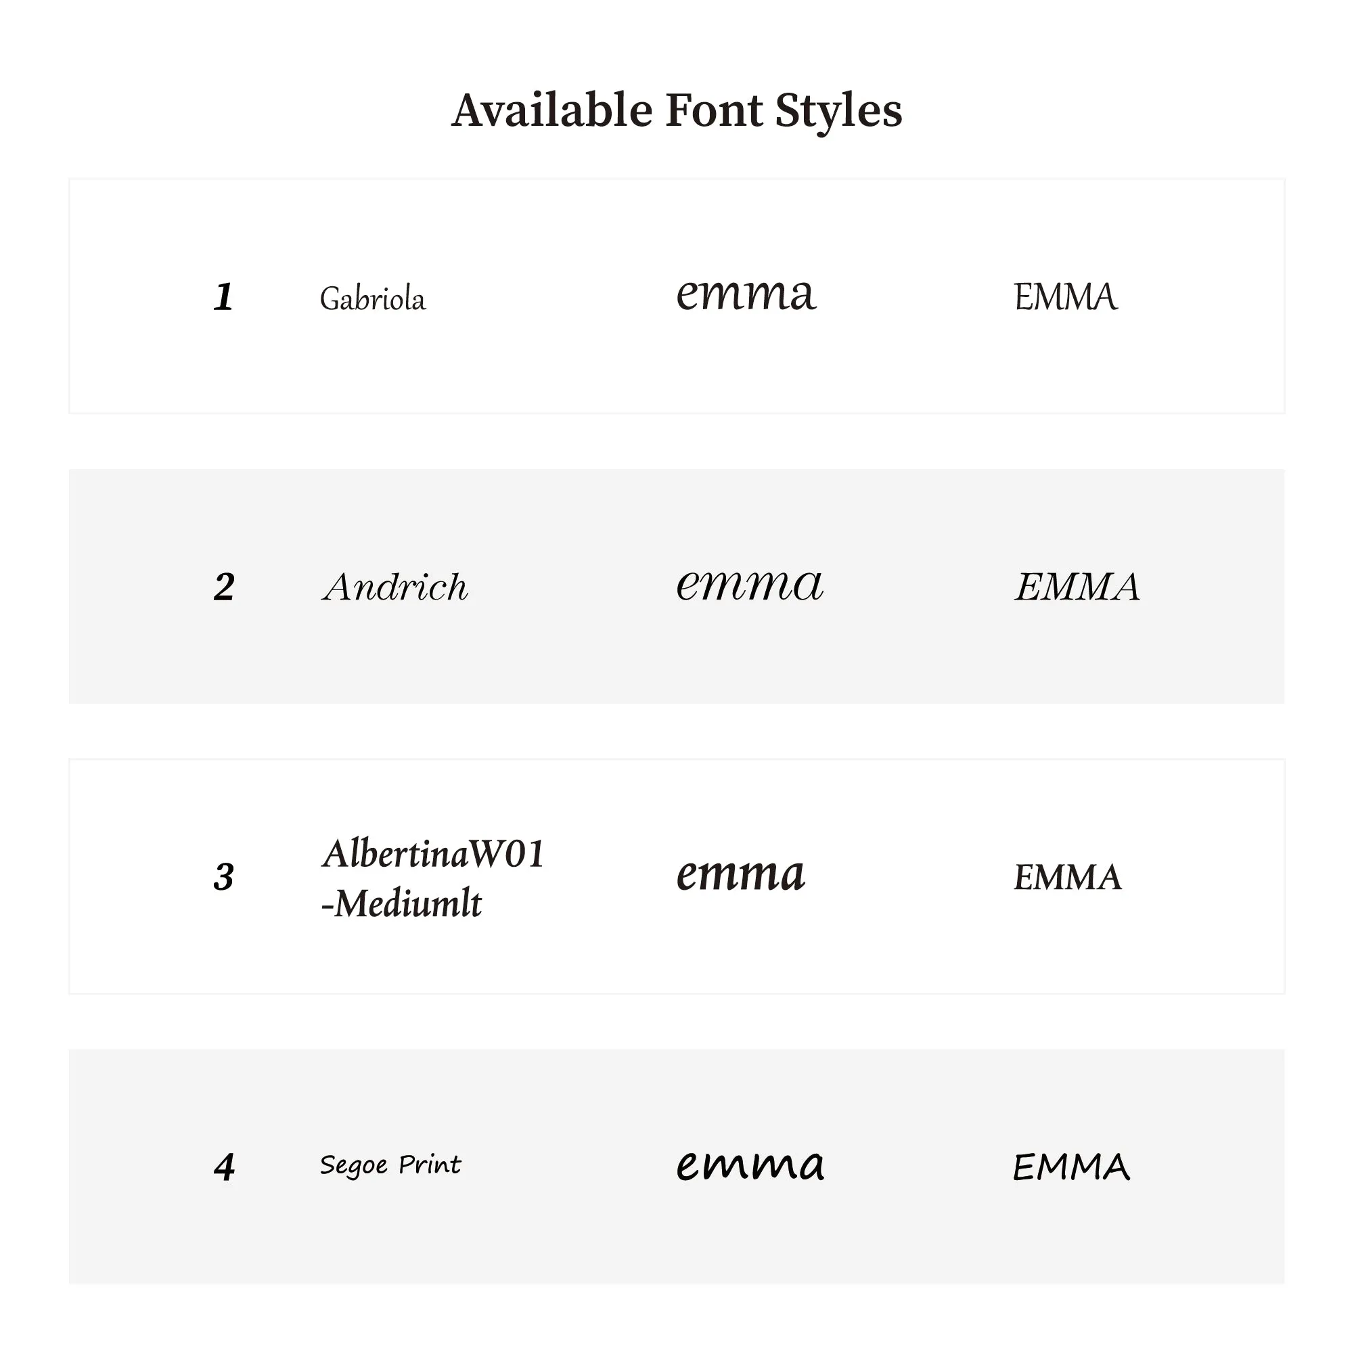Click the uppercase EMMA in Gabriola
This screenshot has width=1354, height=1354.
(1065, 296)
